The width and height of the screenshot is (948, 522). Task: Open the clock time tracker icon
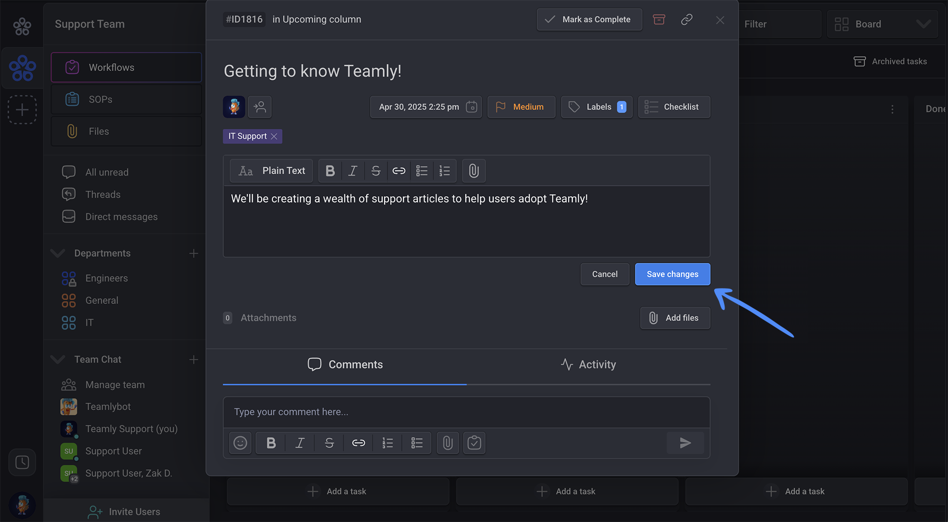click(x=22, y=462)
